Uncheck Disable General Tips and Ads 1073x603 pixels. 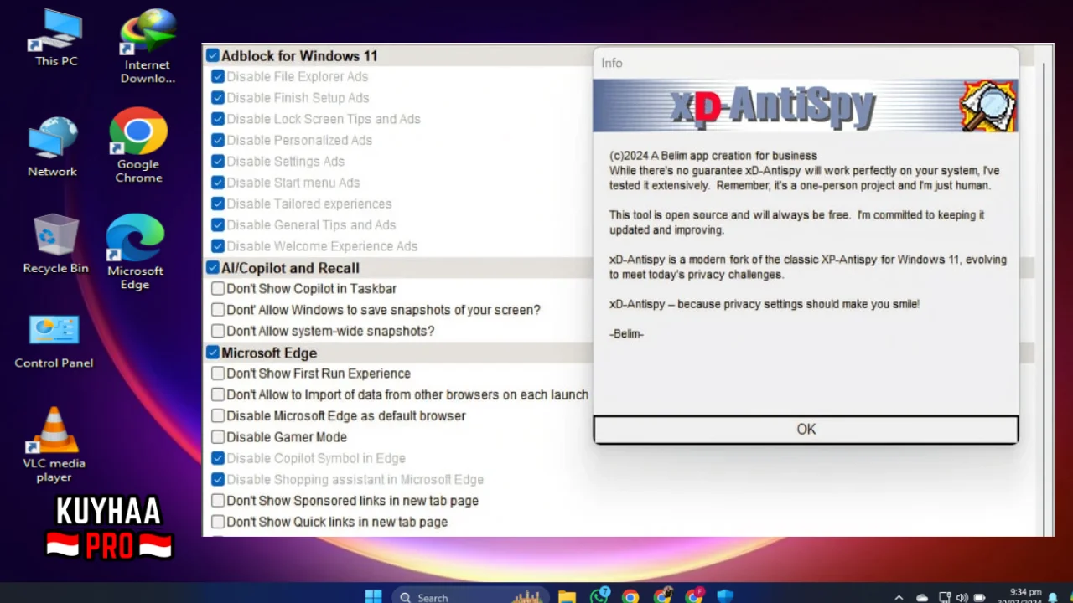pyautogui.click(x=218, y=225)
